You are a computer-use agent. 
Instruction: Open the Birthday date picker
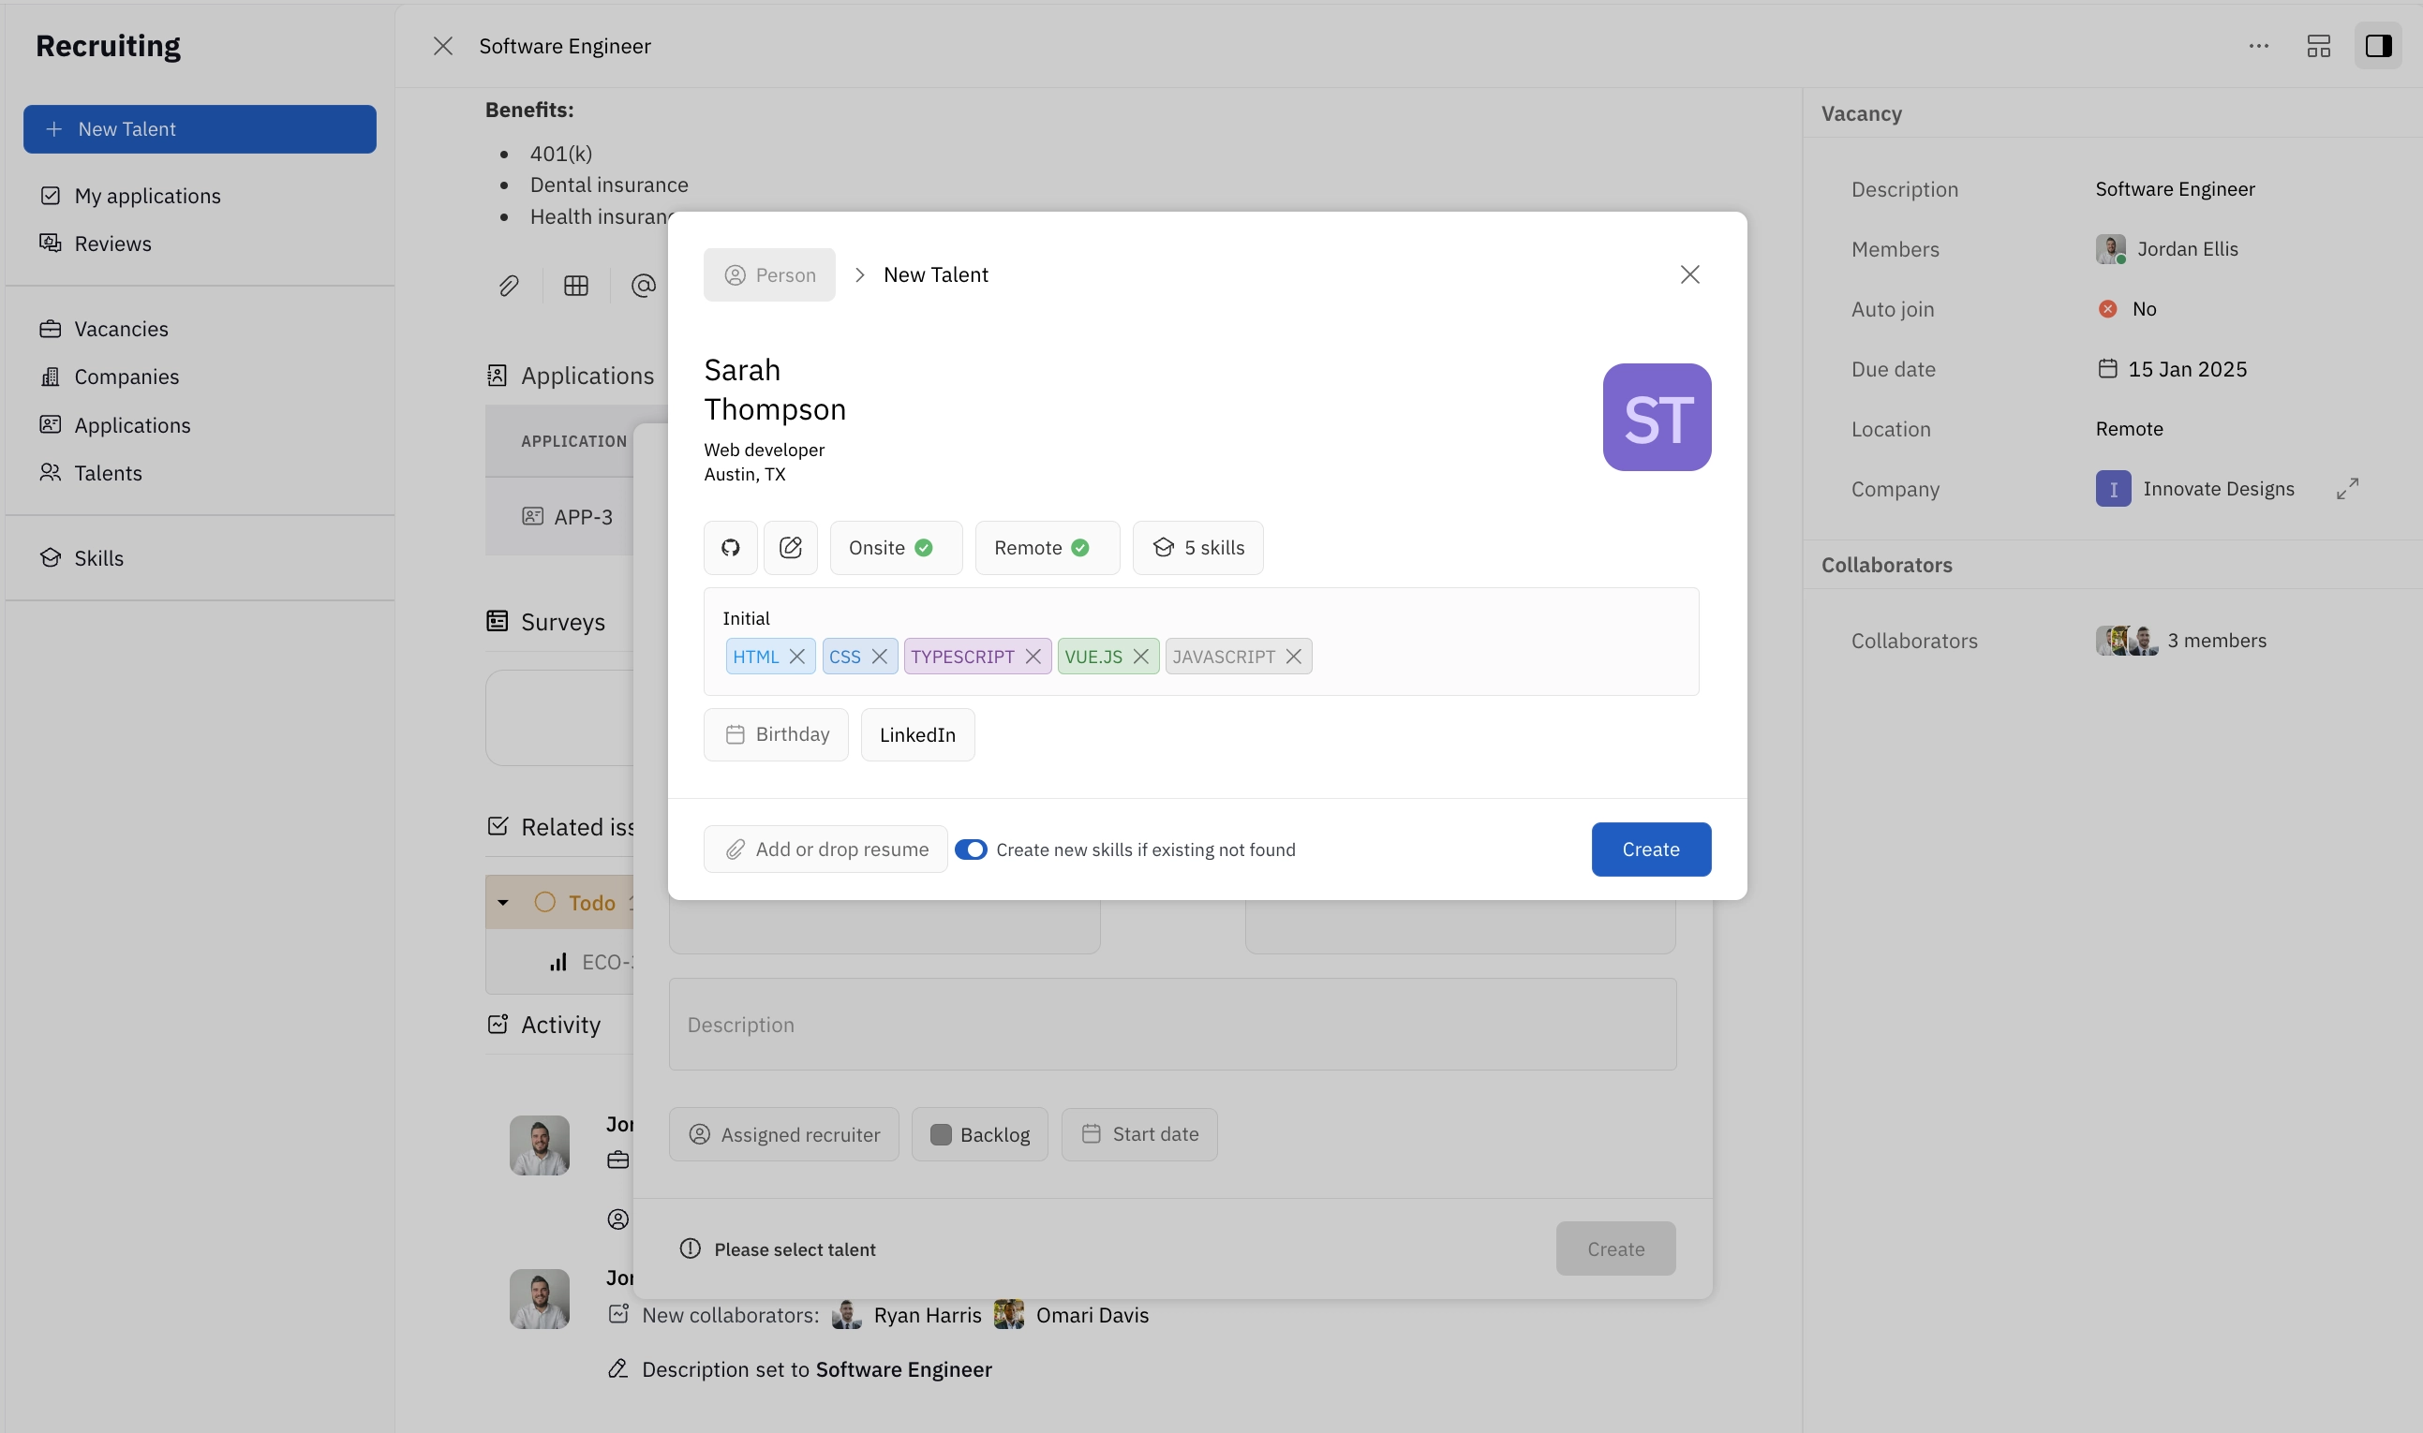coord(776,735)
